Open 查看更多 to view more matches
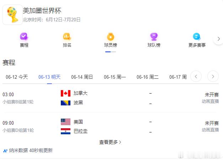Screen dimensions: 223x161 point(110,142)
